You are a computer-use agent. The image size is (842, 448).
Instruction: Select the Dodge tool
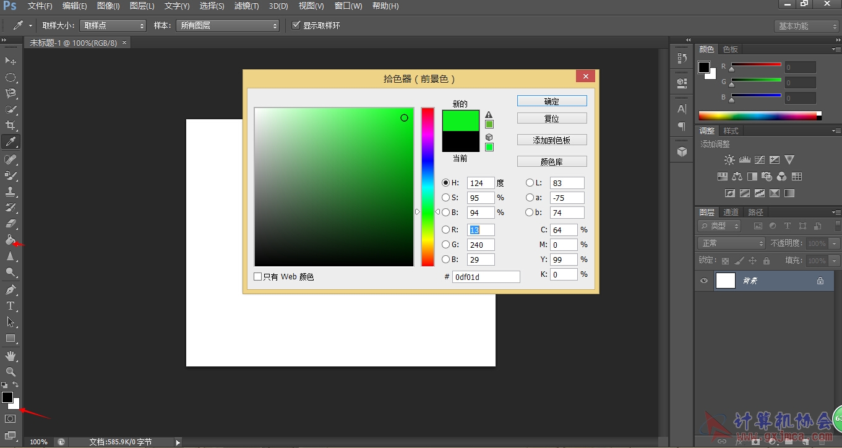click(x=11, y=272)
